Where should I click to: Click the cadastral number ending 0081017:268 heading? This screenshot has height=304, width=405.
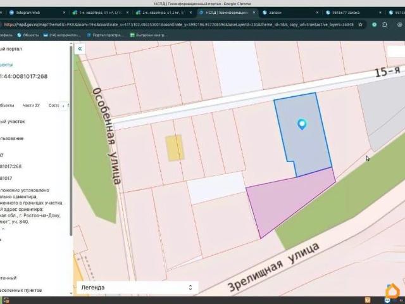(24, 76)
